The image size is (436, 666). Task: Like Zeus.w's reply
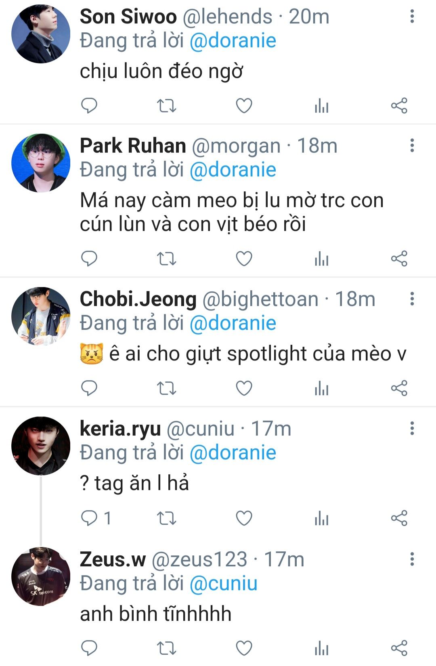click(244, 648)
